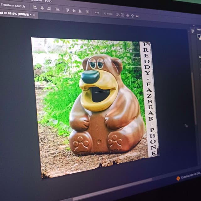
Task: Click align left edges icon
Action: coord(35,7)
